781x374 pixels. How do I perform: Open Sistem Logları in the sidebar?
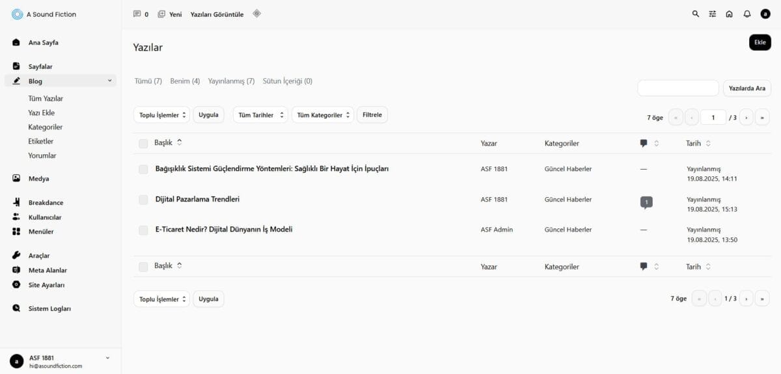(x=49, y=308)
